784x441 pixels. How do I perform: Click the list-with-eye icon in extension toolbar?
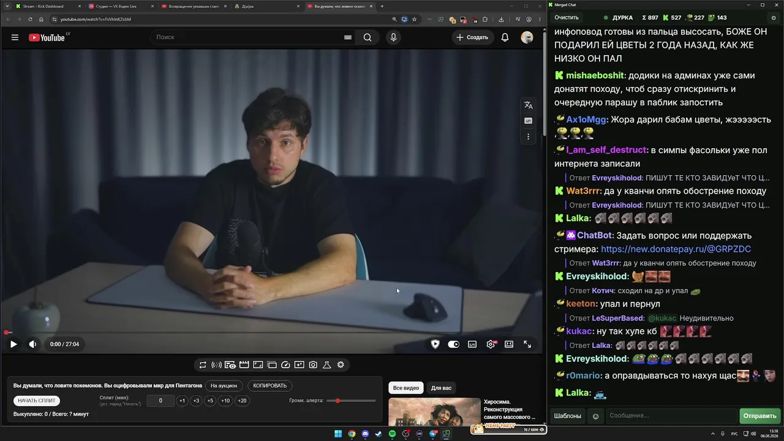click(x=230, y=365)
